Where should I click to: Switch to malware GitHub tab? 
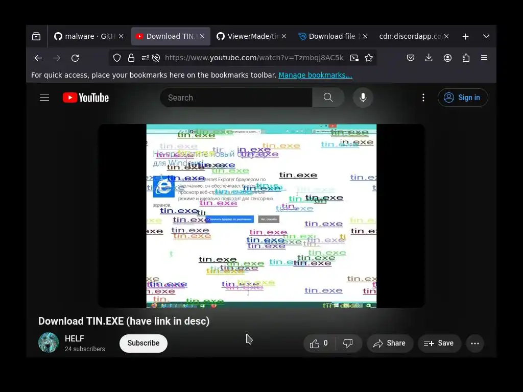tap(89, 36)
